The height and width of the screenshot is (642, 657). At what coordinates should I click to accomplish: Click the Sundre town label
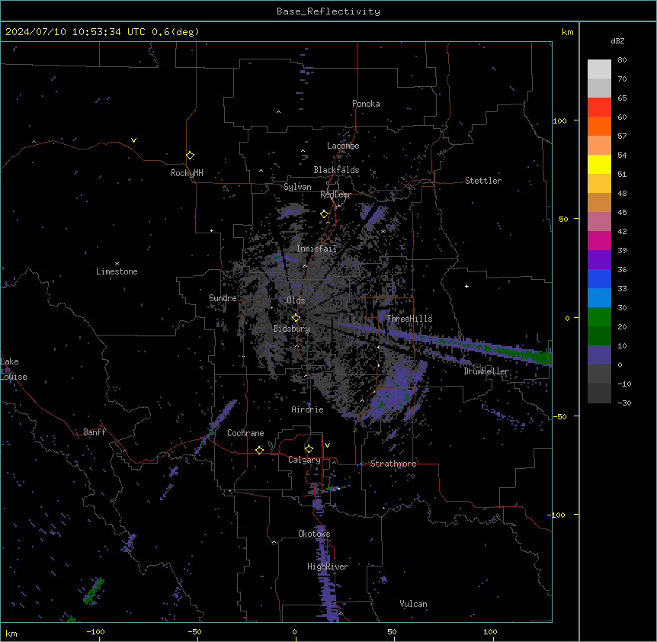223,298
